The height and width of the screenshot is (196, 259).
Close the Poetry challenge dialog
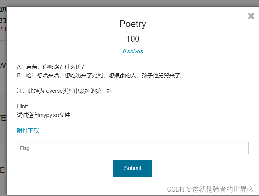(251, 16)
